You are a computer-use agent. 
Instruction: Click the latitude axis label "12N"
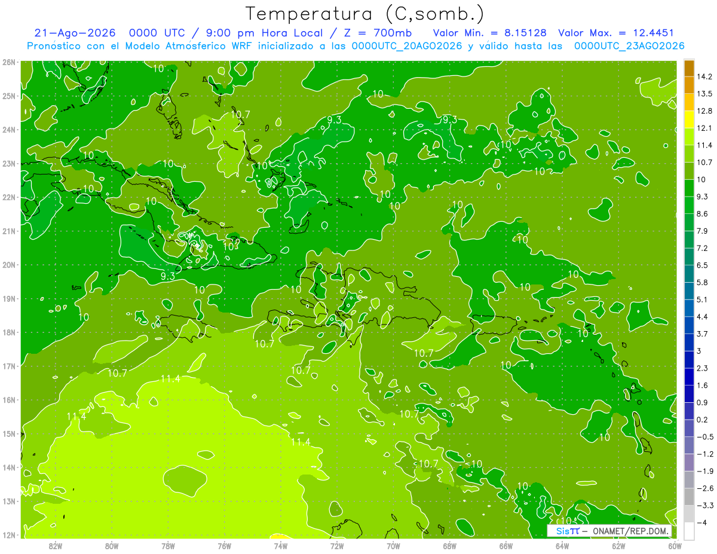pos(9,535)
